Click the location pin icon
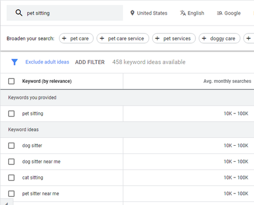 (132, 13)
